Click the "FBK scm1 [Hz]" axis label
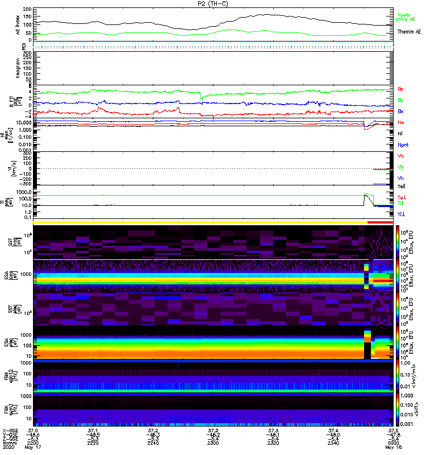426x455 pixels. (10, 408)
